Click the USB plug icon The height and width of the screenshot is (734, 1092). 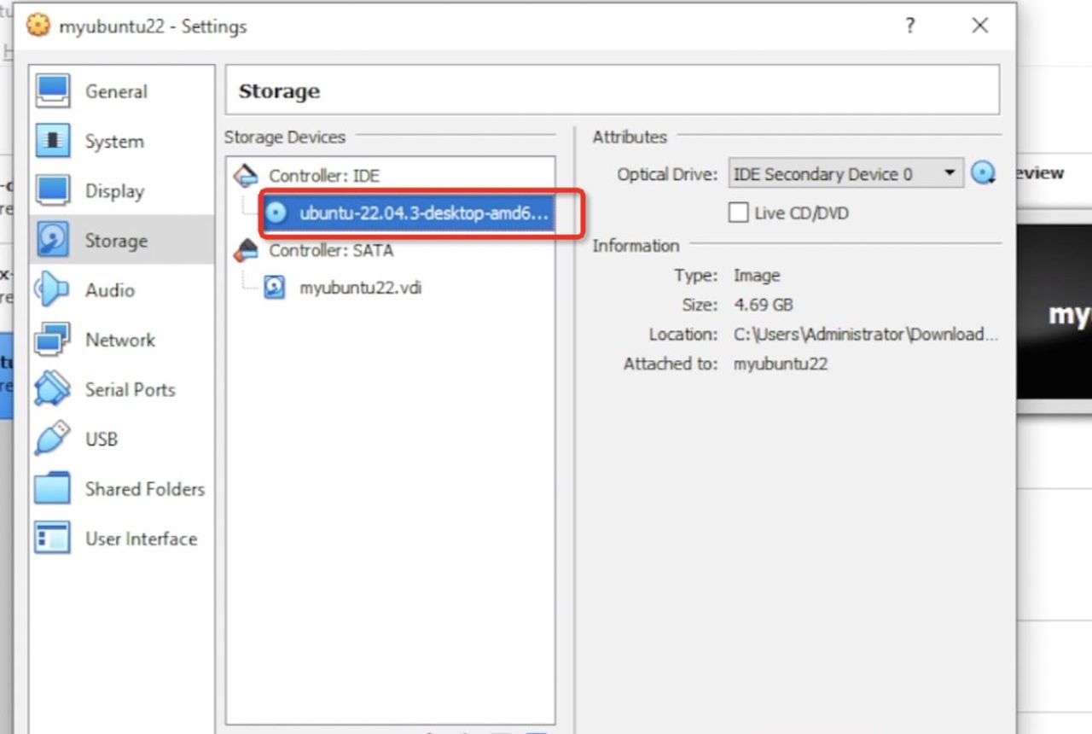coord(52,439)
